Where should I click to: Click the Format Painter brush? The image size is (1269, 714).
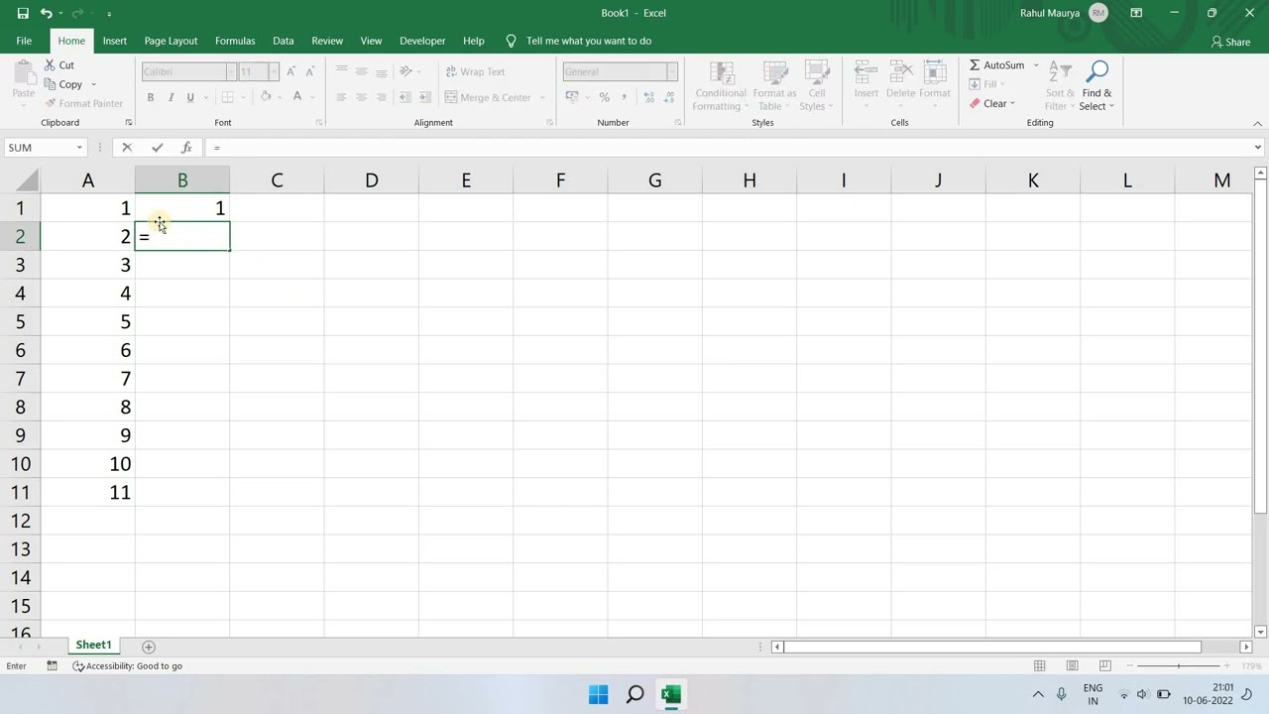pos(50,103)
